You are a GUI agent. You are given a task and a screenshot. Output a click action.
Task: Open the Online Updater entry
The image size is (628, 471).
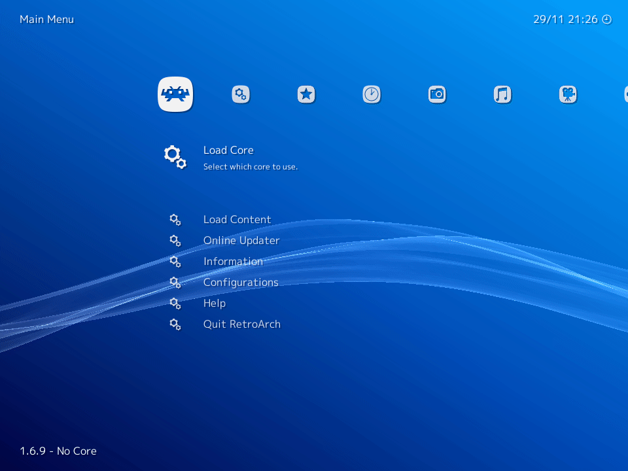coord(241,240)
